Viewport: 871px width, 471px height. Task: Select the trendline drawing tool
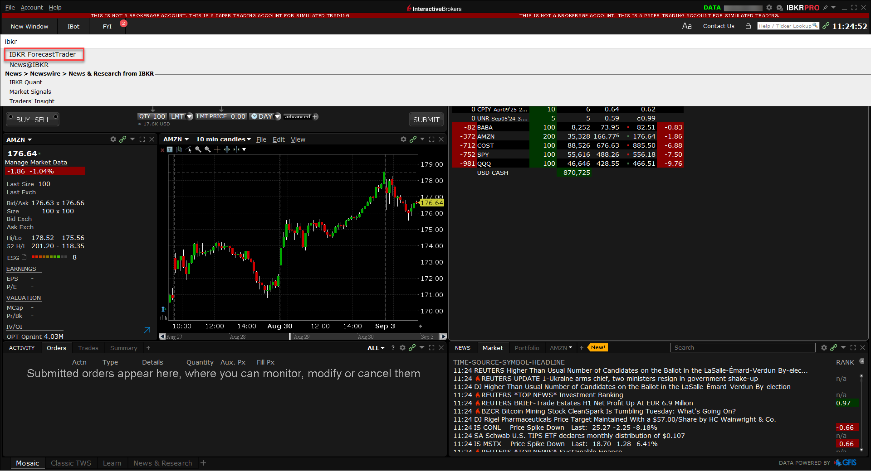click(189, 149)
